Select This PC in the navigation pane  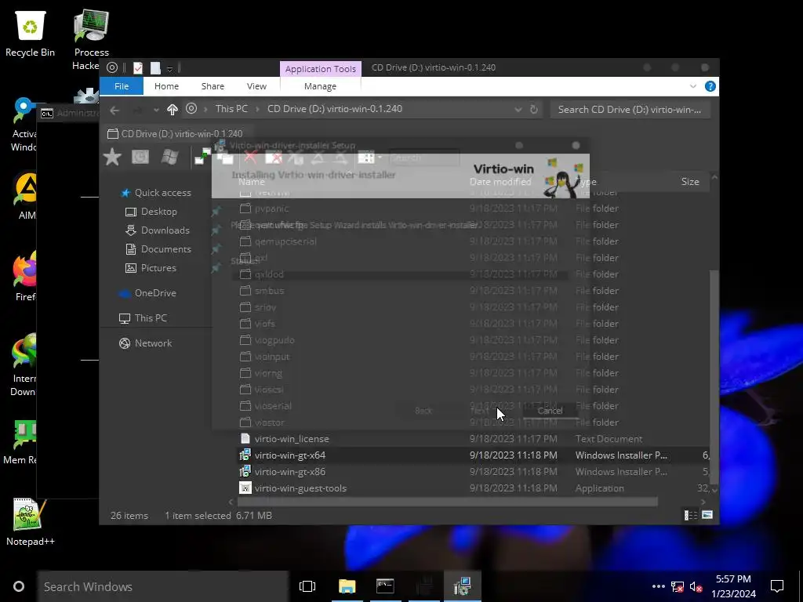coord(151,318)
